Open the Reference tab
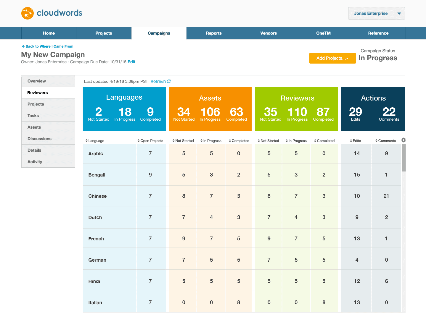This screenshot has height=314, width=426. click(378, 33)
